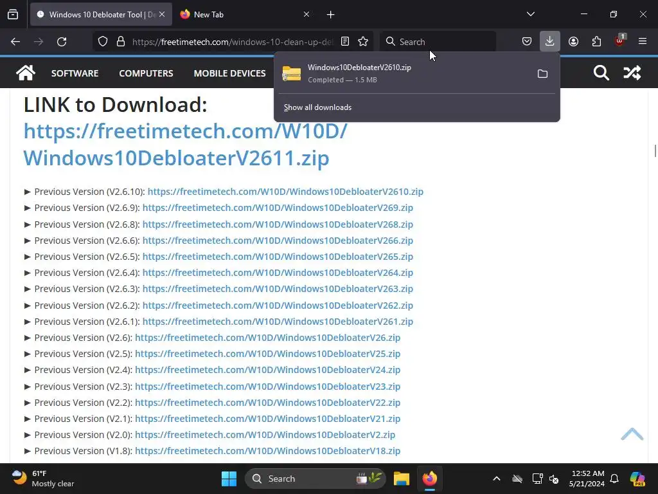Open the weather widget on taskbar
The height and width of the screenshot is (494, 658).
pos(42,479)
